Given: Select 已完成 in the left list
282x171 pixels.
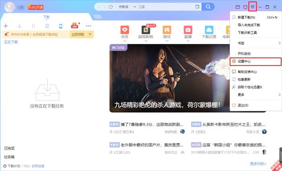Looking at the screenshot, I should tap(9, 148).
